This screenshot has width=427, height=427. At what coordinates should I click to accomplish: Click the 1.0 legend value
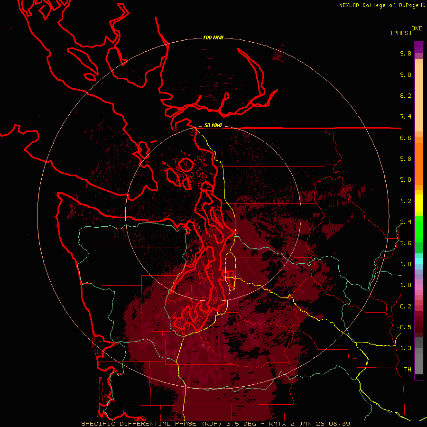click(x=406, y=285)
